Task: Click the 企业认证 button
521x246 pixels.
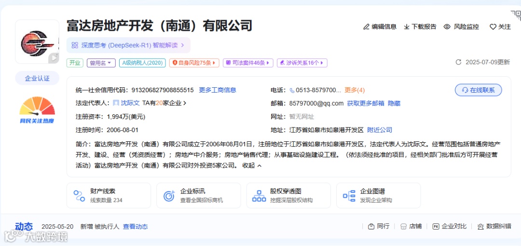Action: coord(37,79)
